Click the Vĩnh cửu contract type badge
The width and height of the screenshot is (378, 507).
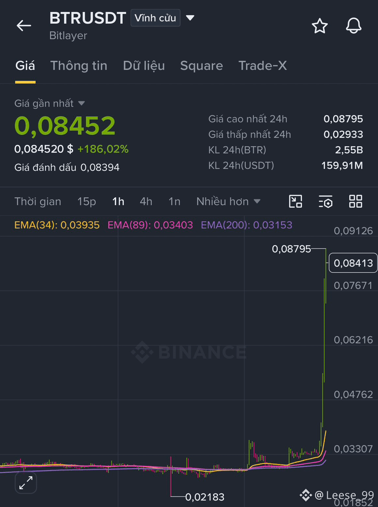click(155, 18)
